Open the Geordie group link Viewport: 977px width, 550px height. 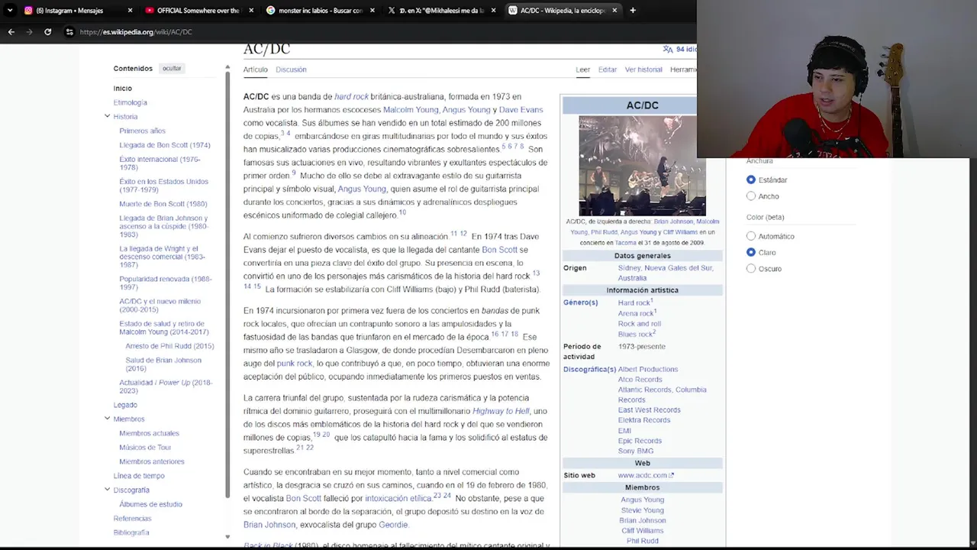[x=393, y=525]
